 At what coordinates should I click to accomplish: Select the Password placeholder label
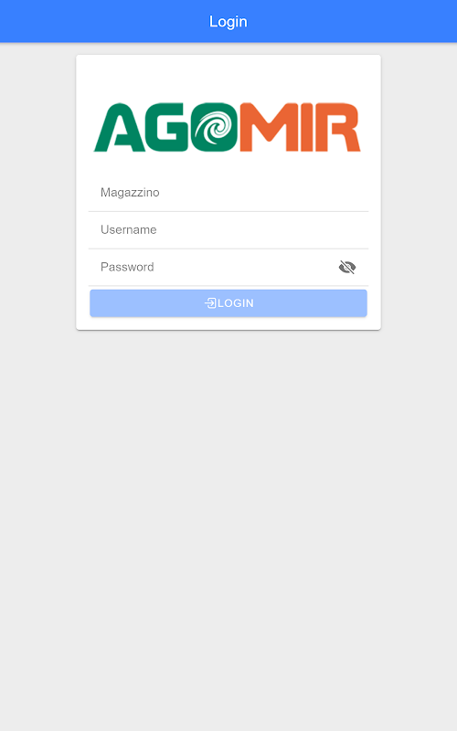tap(127, 267)
